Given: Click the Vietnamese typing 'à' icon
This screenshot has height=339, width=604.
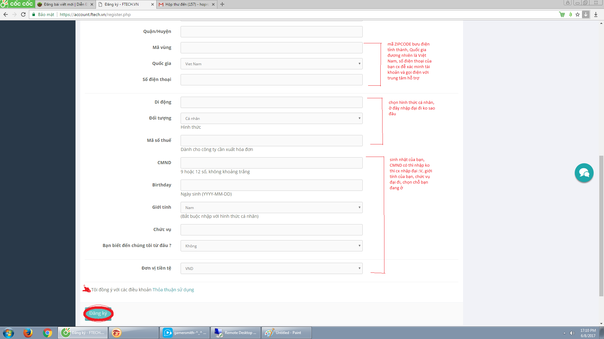Looking at the screenshot, I should coord(570,14).
